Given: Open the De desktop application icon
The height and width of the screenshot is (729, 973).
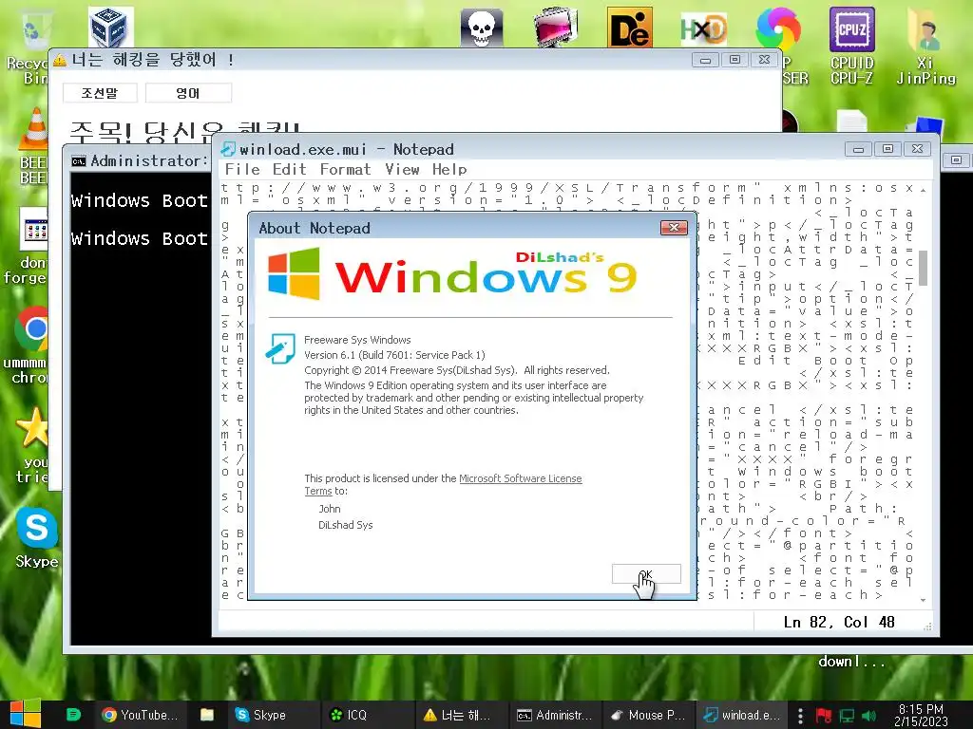Looking at the screenshot, I should [629, 28].
